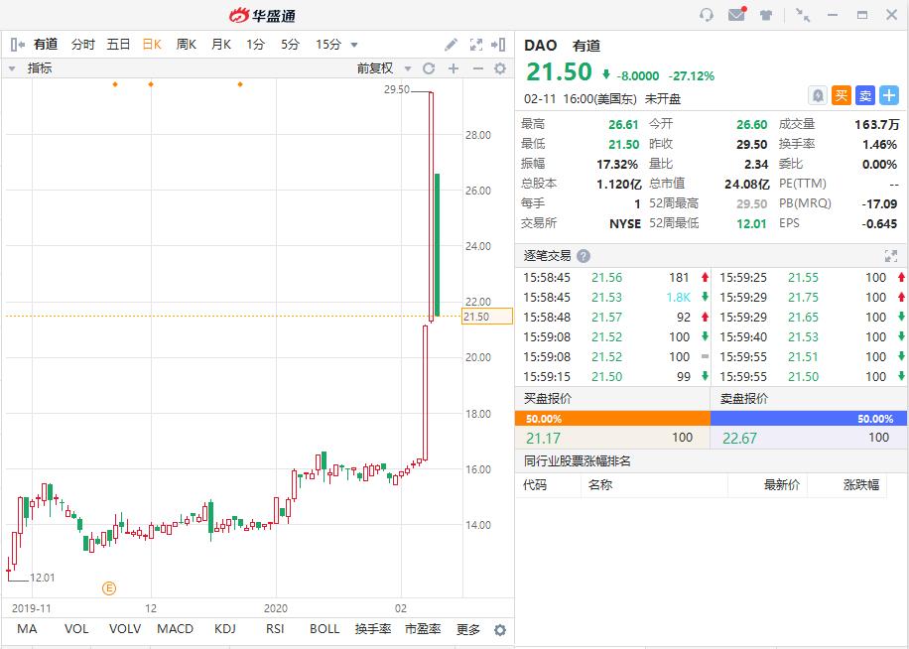Click the 总市值 value 24.08亿
The height and width of the screenshot is (649, 909).
(746, 184)
